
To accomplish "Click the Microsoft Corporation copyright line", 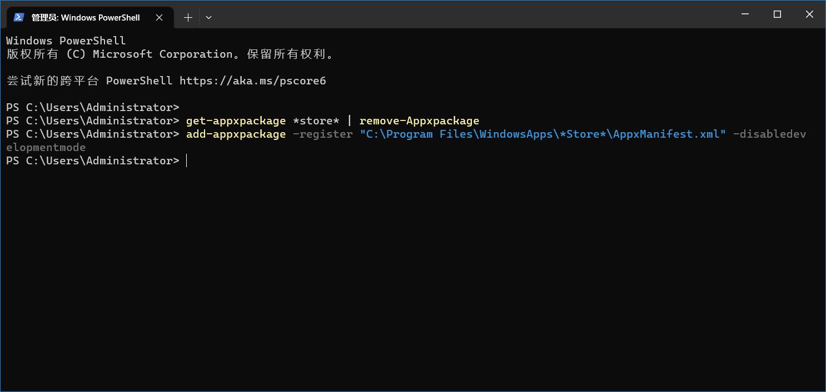I will (170, 54).
